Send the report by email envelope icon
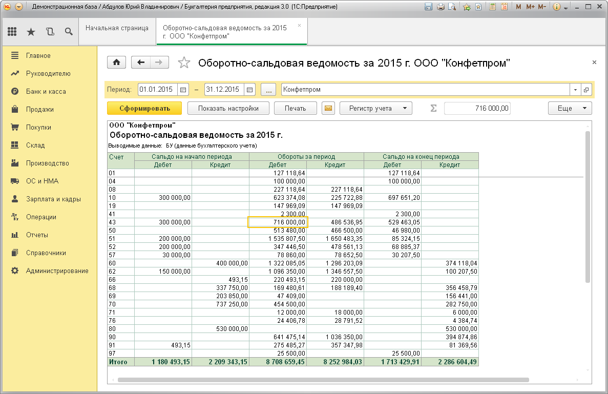608x394 pixels. 328,108
